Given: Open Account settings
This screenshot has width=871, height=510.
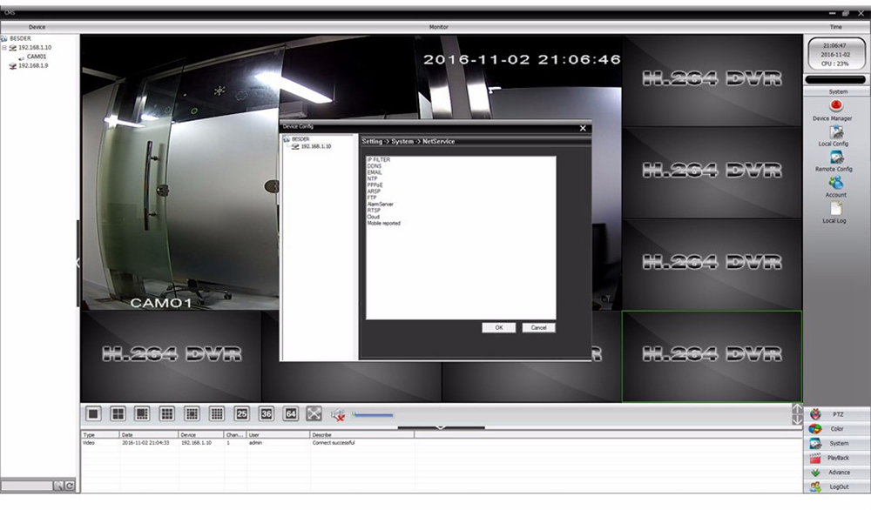Looking at the screenshot, I should pyautogui.click(x=835, y=187).
